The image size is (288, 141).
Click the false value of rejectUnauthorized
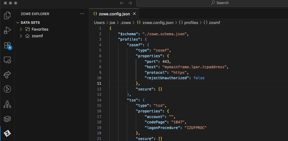pyautogui.click(x=199, y=78)
